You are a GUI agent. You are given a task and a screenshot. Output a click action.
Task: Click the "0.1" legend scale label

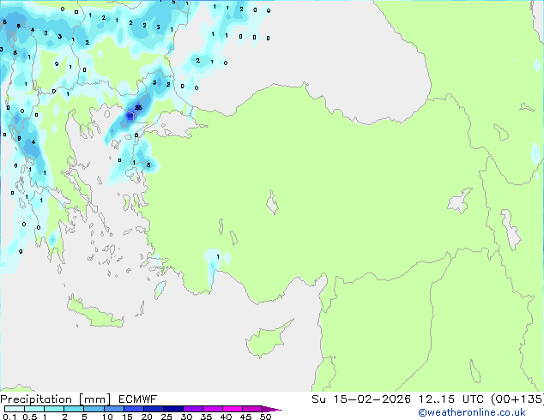[x=9, y=417]
